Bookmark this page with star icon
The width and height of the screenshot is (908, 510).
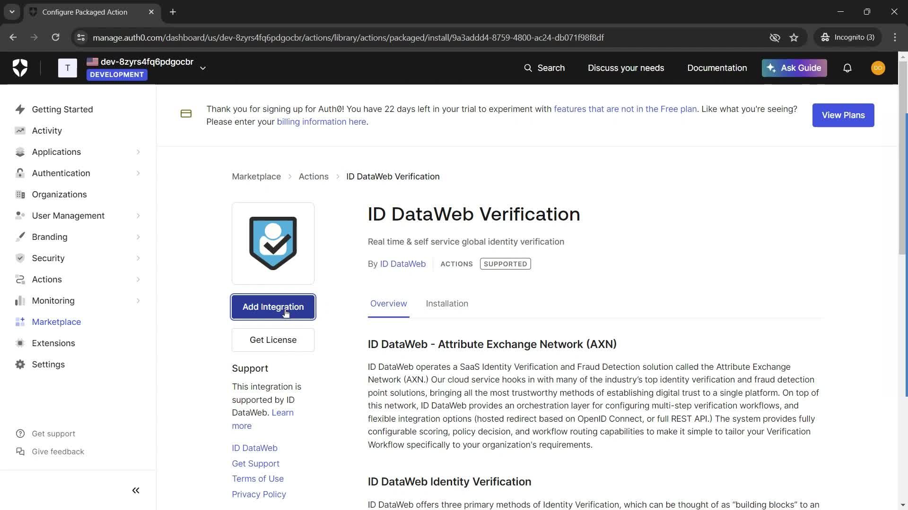click(794, 38)
